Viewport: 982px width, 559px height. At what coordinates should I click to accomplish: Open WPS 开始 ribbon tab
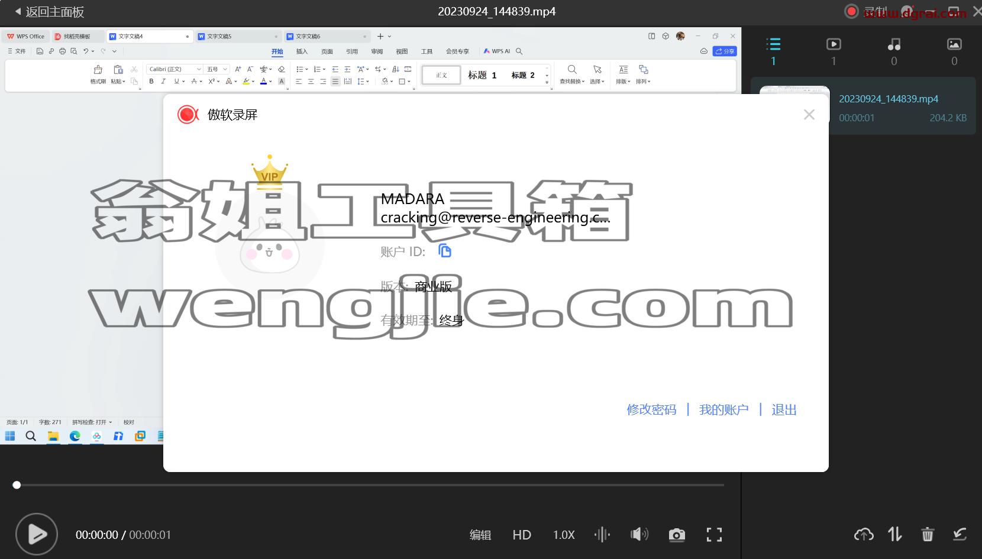click(277, 51)
